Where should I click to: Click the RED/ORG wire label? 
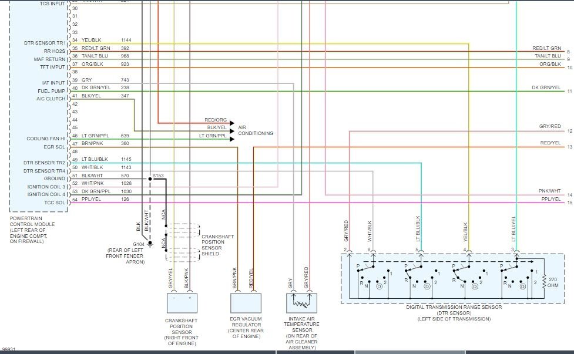click(x=216, y=120)
